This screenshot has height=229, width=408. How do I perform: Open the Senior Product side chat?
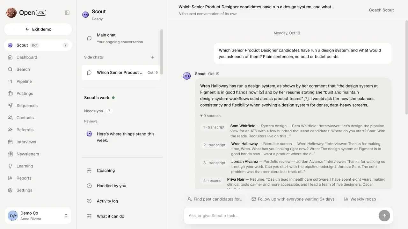(121, 73)
